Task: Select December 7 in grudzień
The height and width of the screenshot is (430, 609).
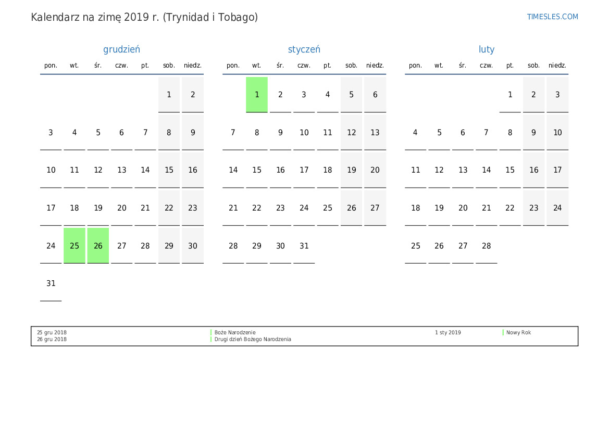Action: (145, 133)
